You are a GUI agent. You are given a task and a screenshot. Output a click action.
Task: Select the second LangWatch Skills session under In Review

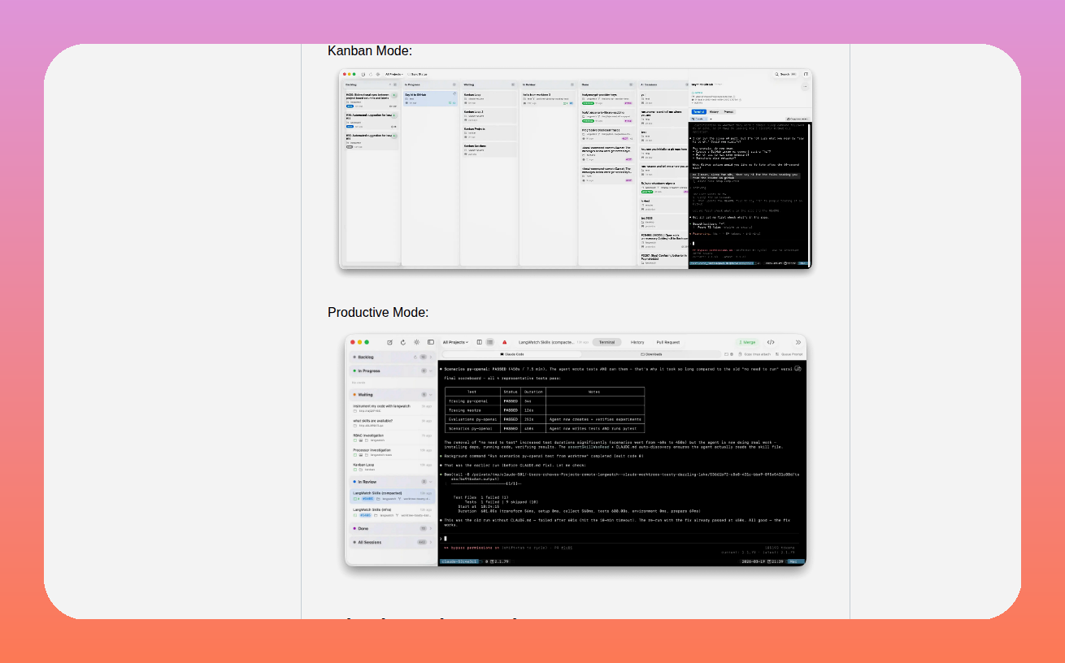(x=392, y=513)
